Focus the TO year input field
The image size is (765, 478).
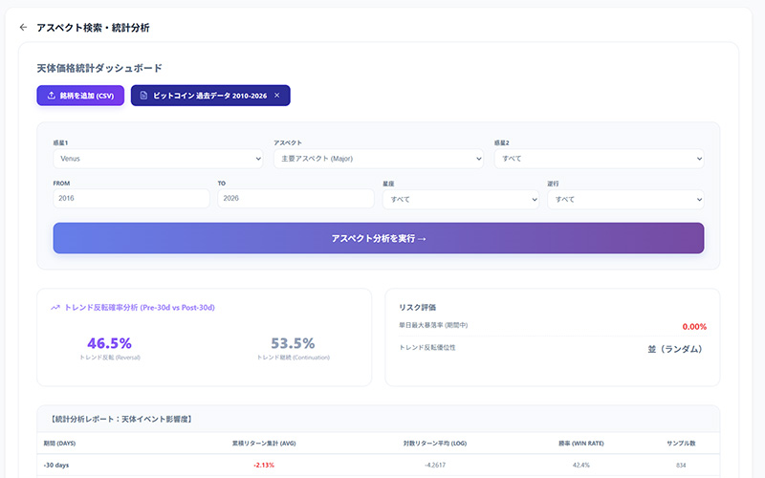295,198
